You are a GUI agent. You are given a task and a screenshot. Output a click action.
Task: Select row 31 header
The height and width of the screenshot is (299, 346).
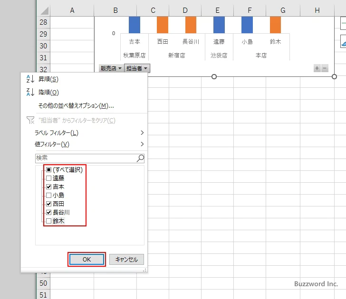[43, 58]
